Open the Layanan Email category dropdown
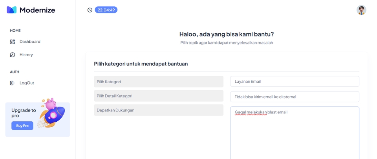The height and width of the screenshot is (159, 377). [295, 81]
